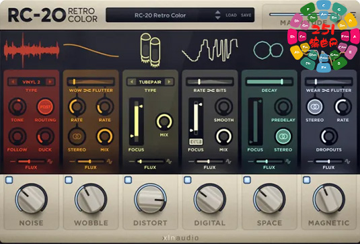Click the large DISTORT amount knob
The width and height of the screenshot is (360, 244).
pos(150,199)
